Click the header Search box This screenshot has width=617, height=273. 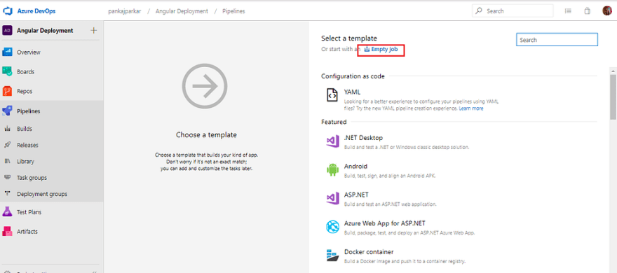tap(513, 11)
